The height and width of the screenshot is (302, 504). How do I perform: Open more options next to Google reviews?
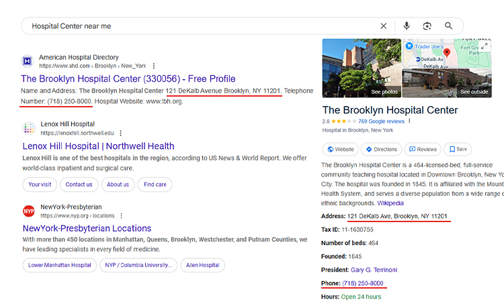click(409, 121)
